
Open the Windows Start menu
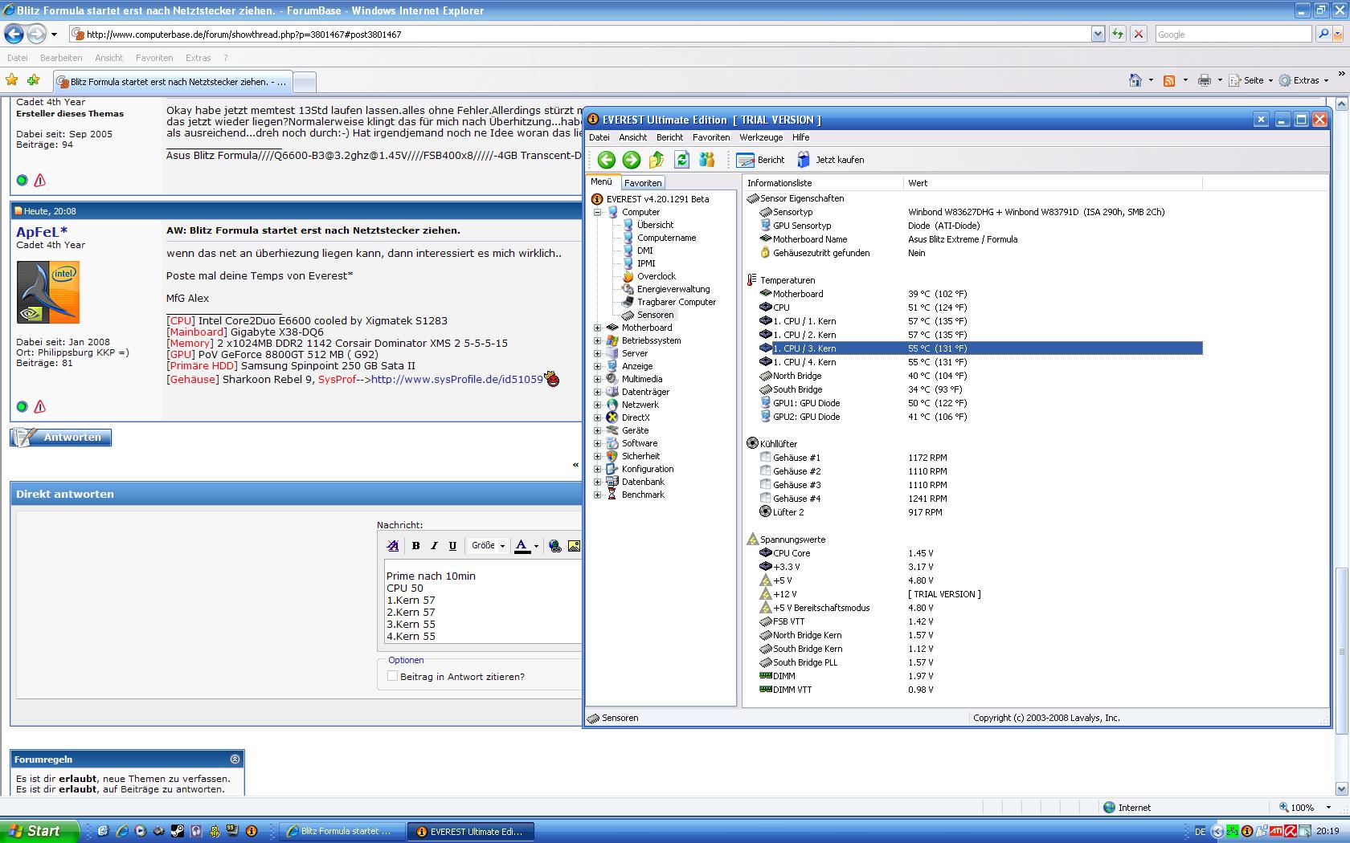pyautogui.click(x=39, y=831)
